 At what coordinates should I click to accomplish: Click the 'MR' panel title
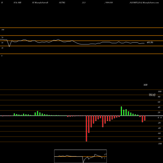pyautogui.click(x=145, y=85)
